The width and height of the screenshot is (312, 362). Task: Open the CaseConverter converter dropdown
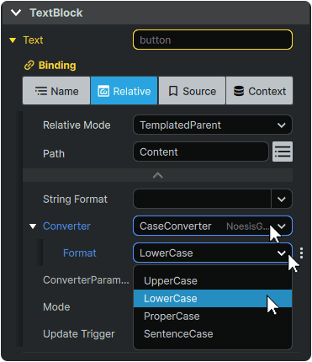[x=213, y=226]
